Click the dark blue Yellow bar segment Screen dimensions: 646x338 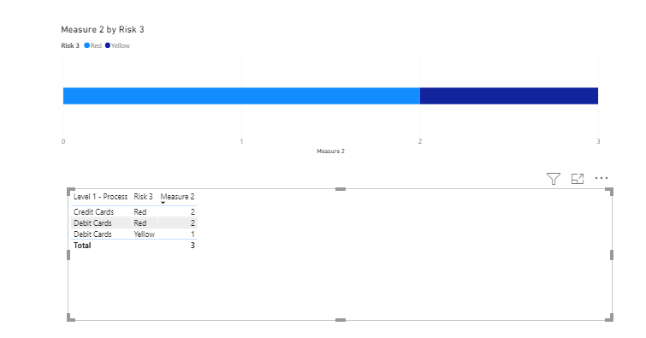pyautogui.click(x=509, y=96)
